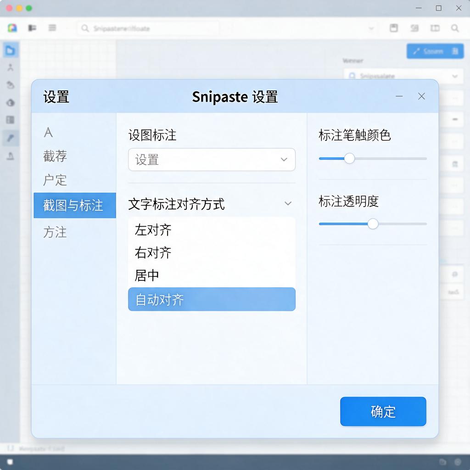The image size is (470, 470).
Task: Select the 户定 settings category
Action: pos(55,180)
